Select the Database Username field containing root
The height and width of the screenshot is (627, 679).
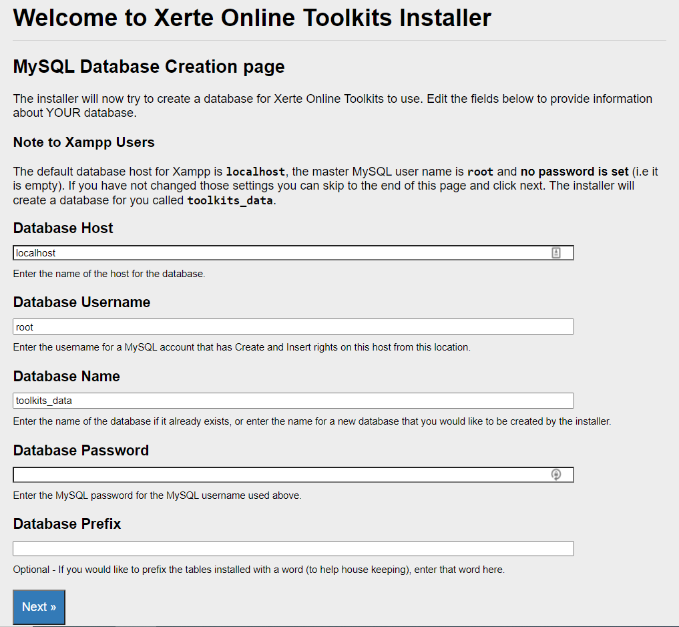pyautogui.click(x=293, y=327)
